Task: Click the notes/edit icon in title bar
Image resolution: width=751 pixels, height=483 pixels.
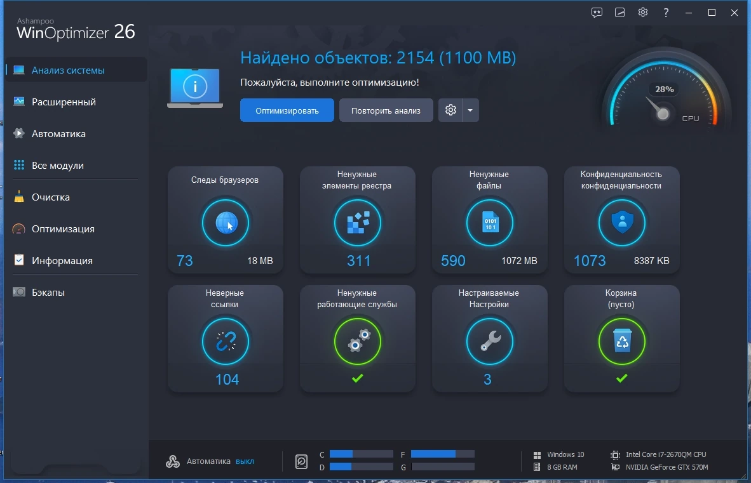Action: pos(619,13)
